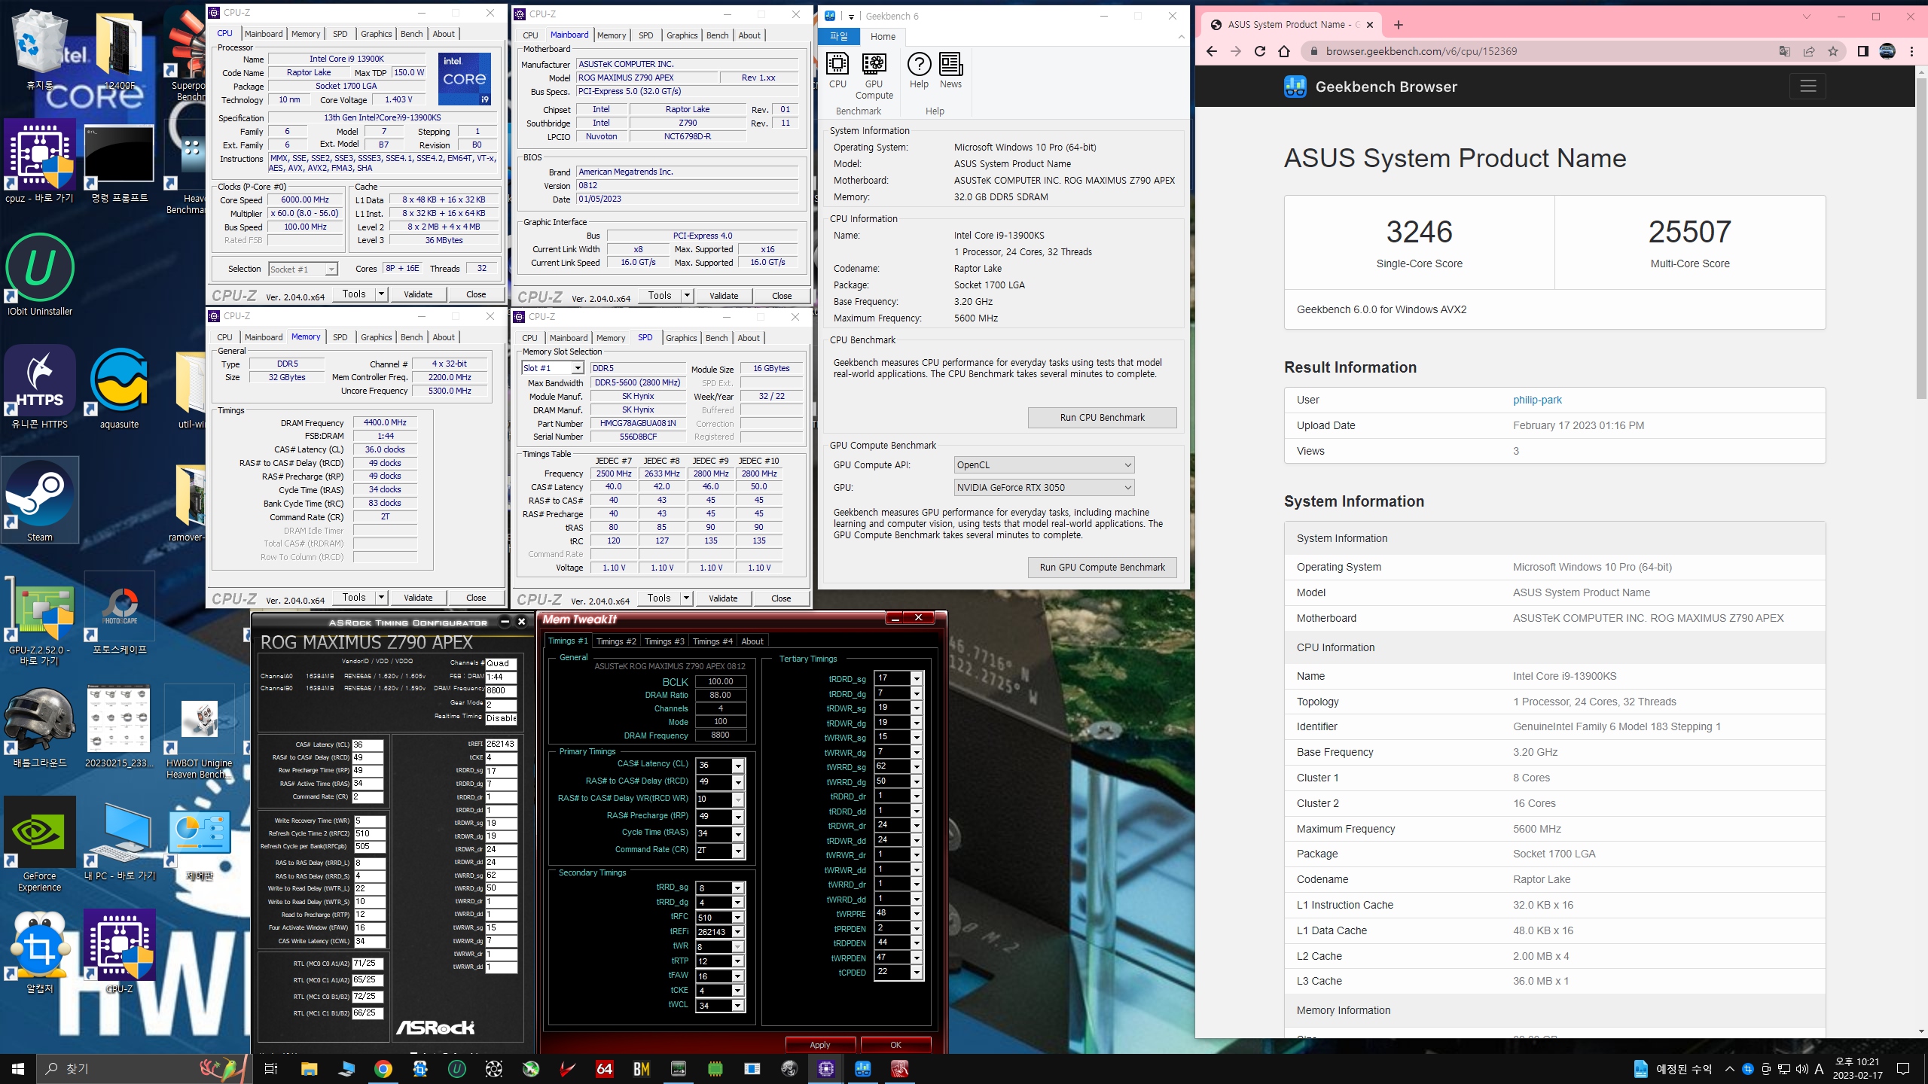The width and height of the screenshot is (1928, 1084).
Task: Click the translate page icon in address bar
Action: tap(1785, 51)
